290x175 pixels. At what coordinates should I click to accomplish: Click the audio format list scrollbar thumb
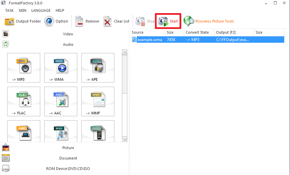click(x=125, y=74)
